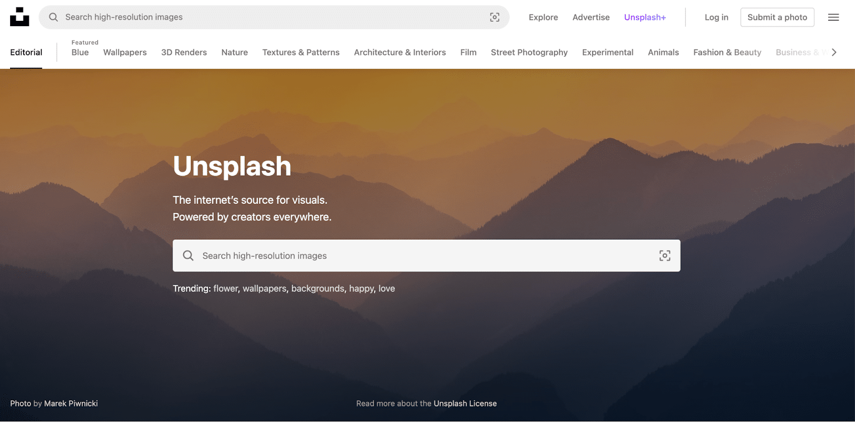Open the featured Blue topic
The width and height of the screenshot is (855, 422).
(x=80, y=52)
